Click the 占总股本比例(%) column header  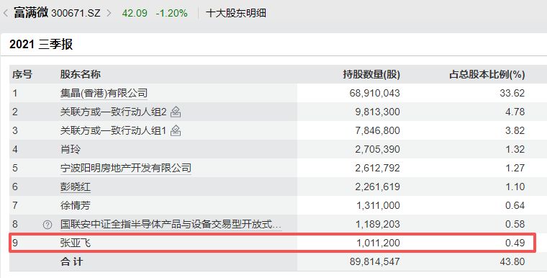487,74
